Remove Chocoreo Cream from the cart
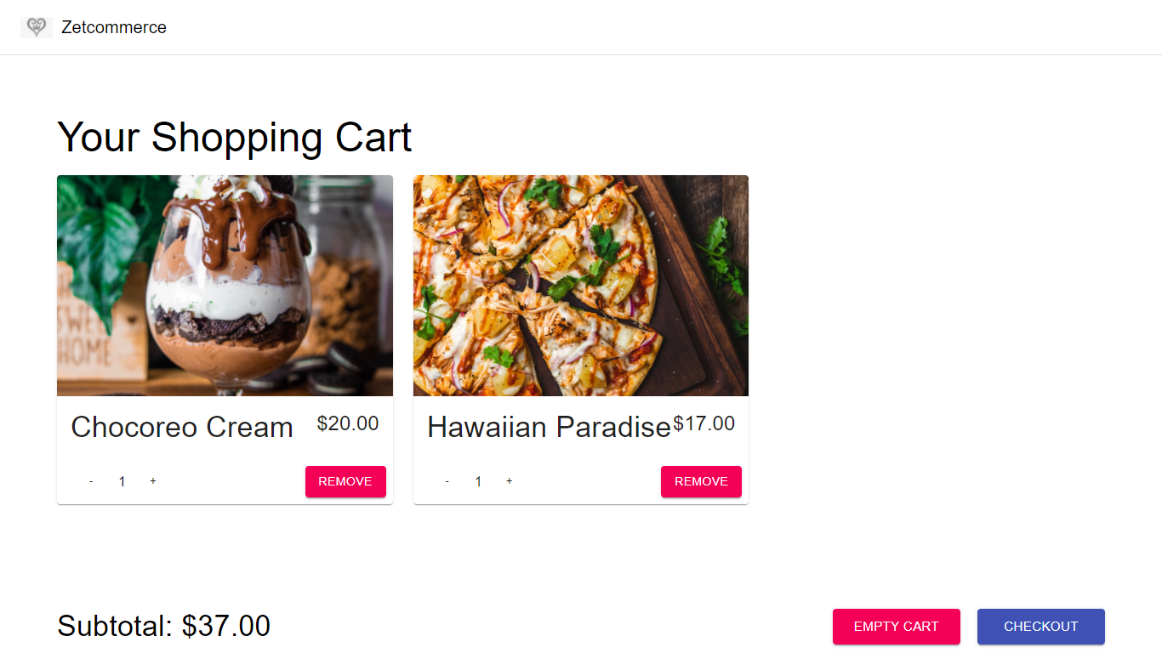1162x653 pixels. [x=345, y=481]
